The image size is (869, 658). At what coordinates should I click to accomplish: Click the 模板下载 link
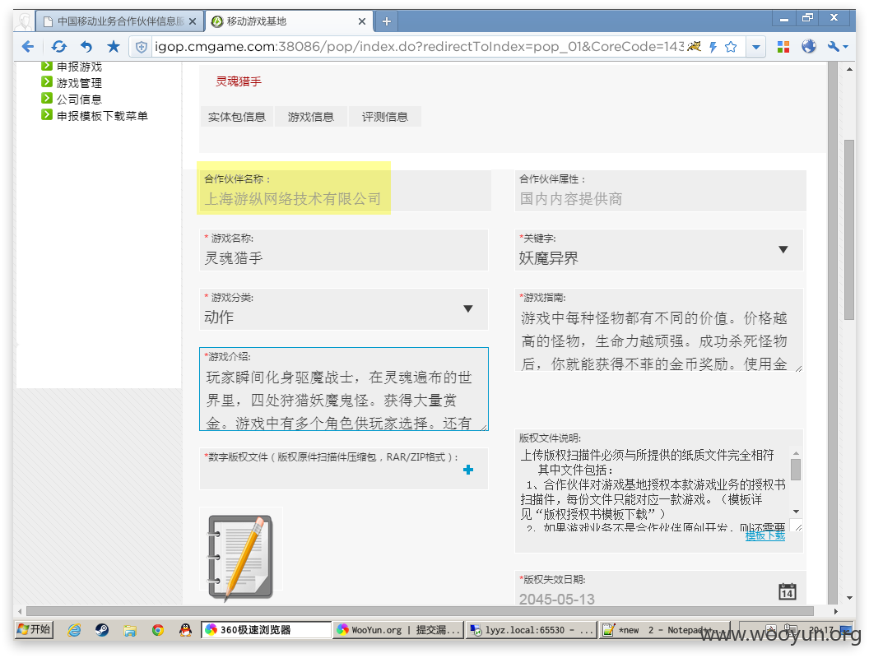click(765, 535)
